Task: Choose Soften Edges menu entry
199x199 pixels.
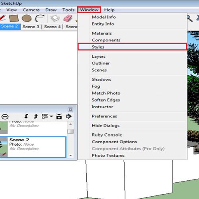Action: pos(133,100)
